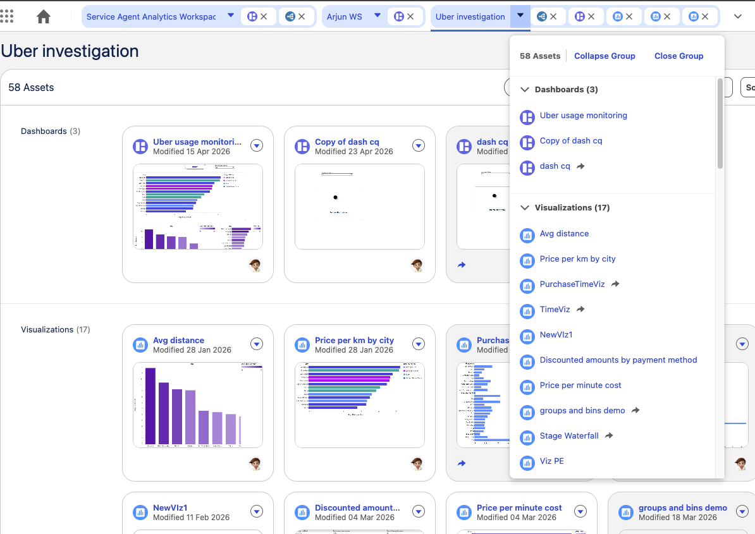Click Uber usage monitoring dashboard thumbnail
755x534 pixels.
coord(198,207)
